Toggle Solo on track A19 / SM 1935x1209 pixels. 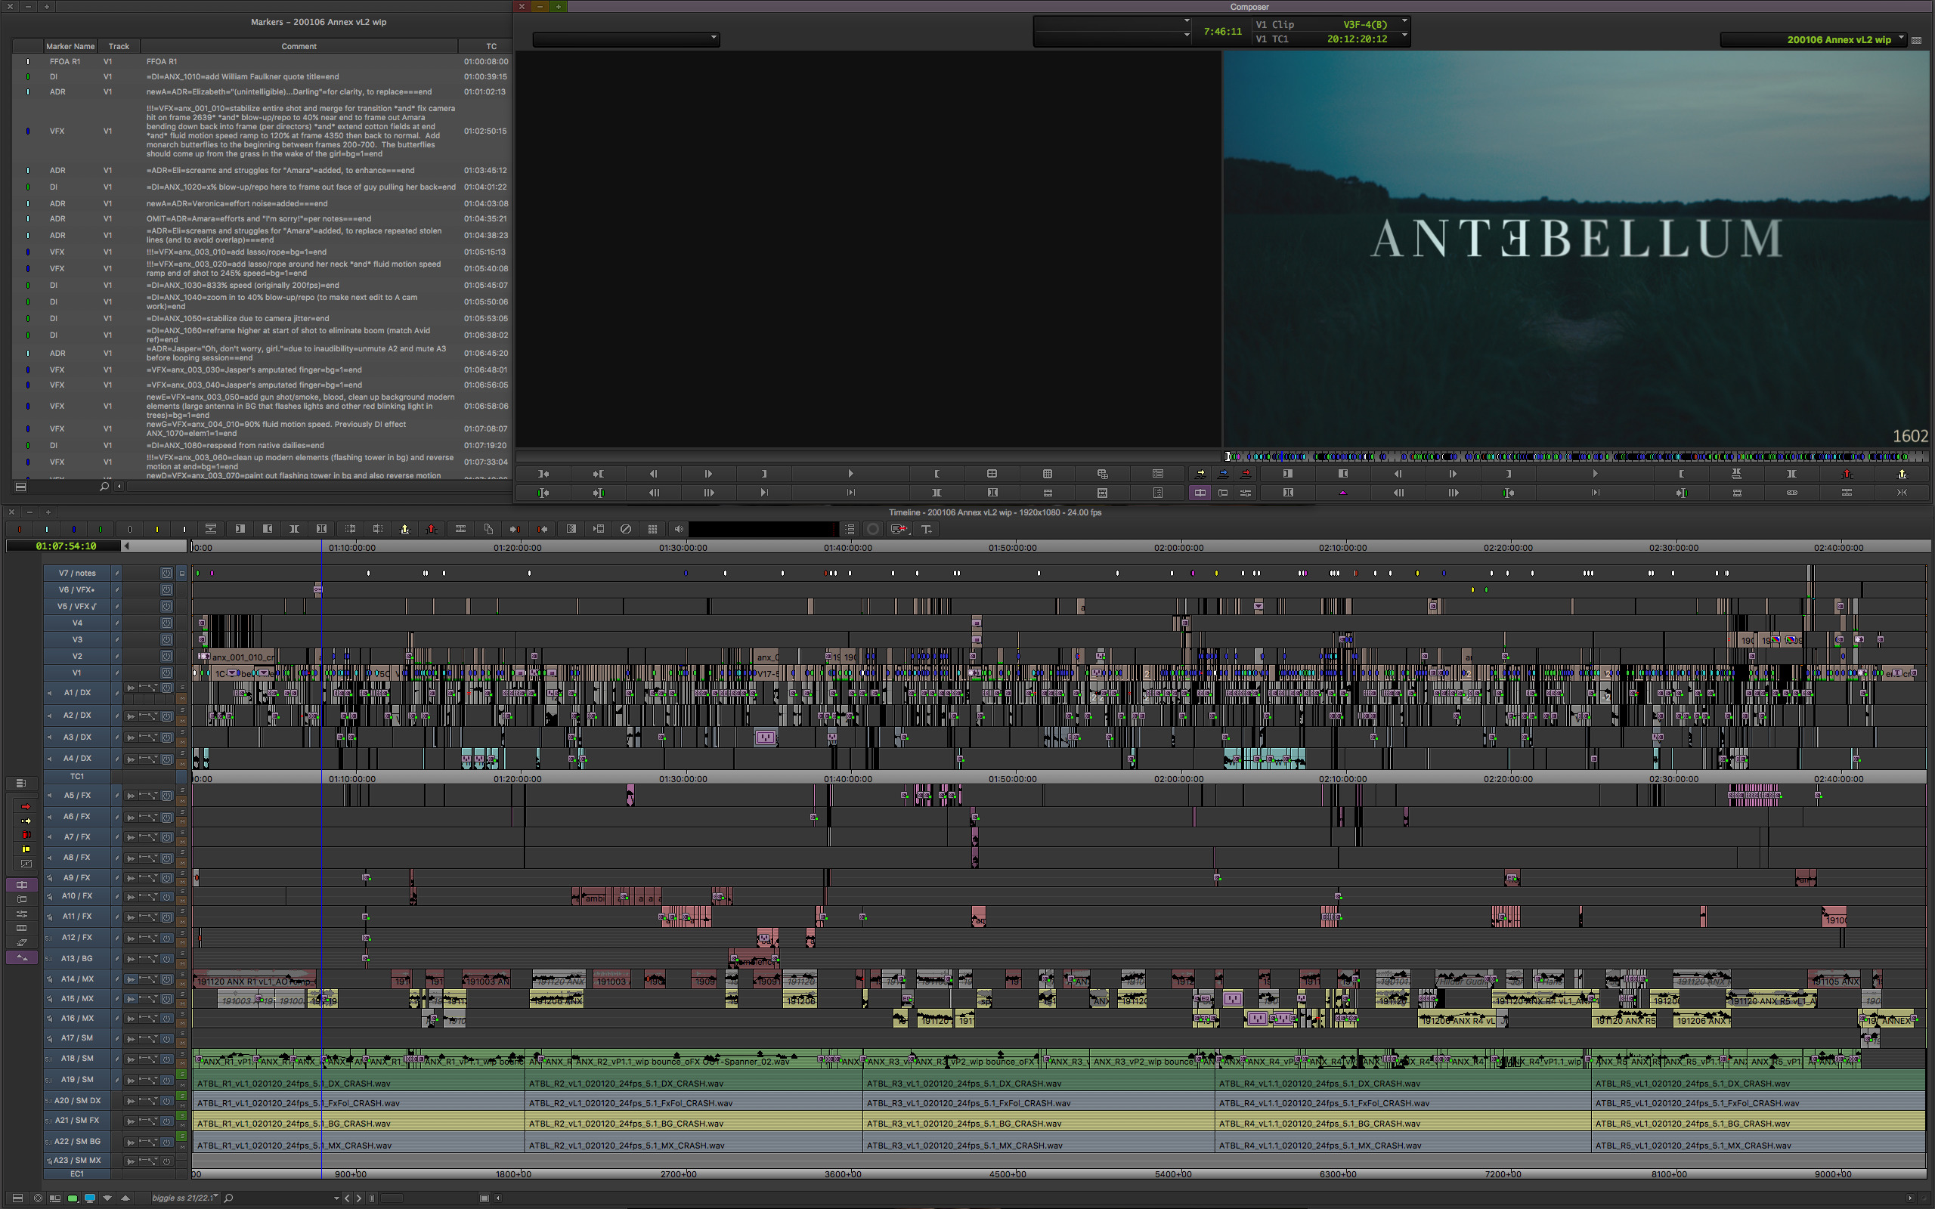tap(181, 1075)
